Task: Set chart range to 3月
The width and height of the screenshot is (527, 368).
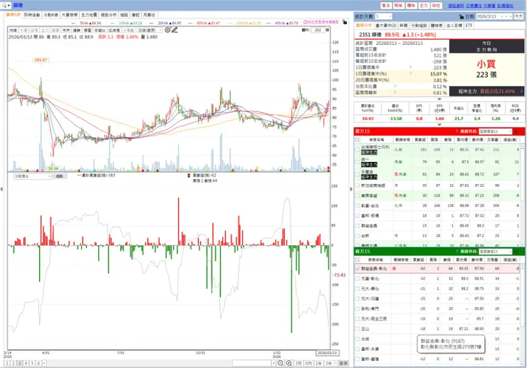Action: [298, 363]
